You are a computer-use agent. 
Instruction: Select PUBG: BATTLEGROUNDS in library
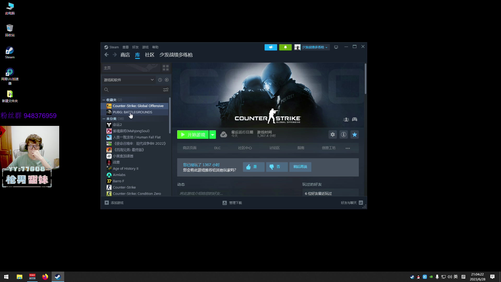[135, 112]
